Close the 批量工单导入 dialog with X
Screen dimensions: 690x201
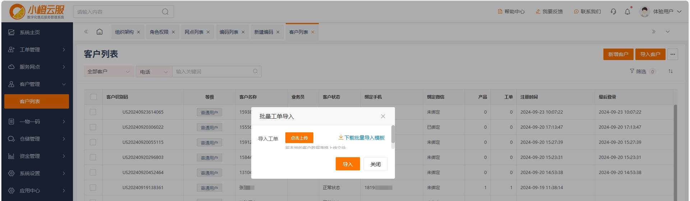[x=383, y=116]
